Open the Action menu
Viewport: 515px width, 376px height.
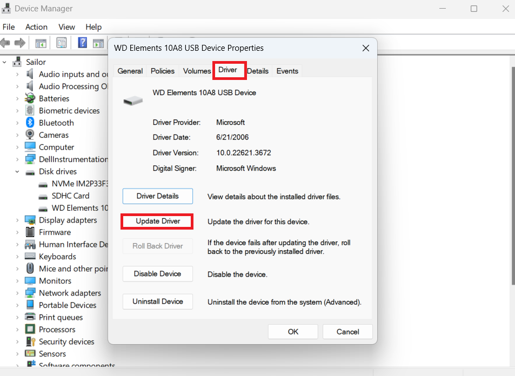coord(36,27)
